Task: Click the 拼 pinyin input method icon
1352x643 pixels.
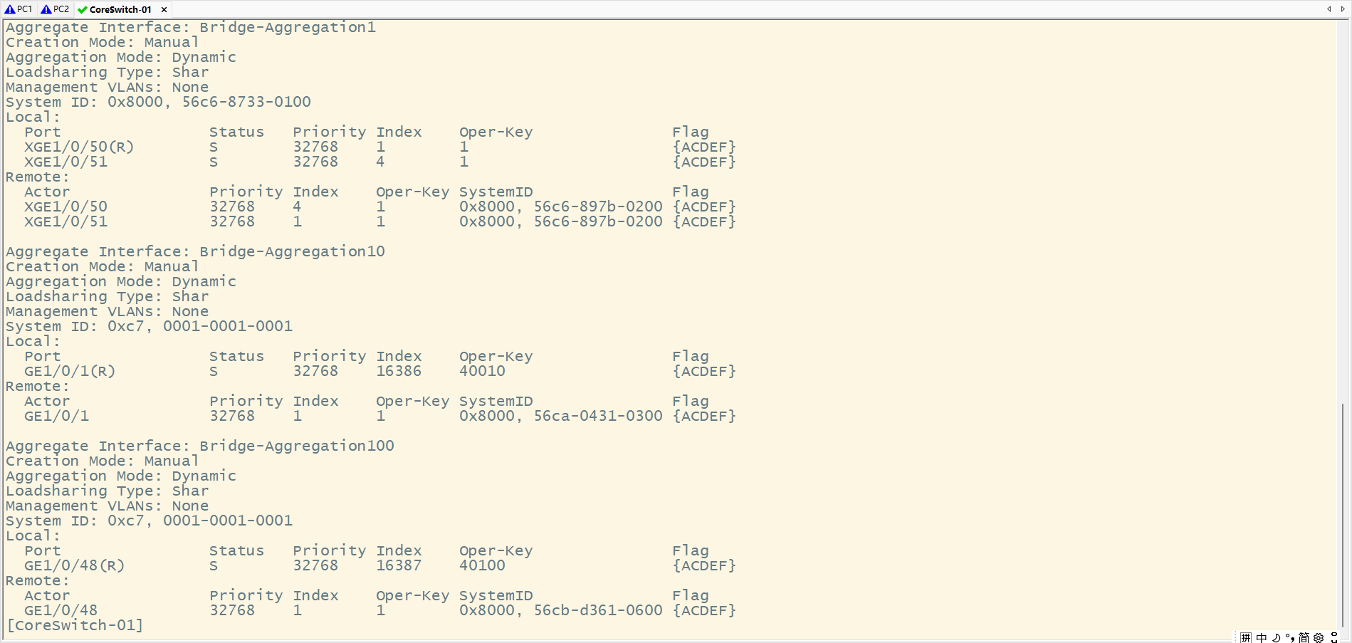Action: click(1246, 637)
